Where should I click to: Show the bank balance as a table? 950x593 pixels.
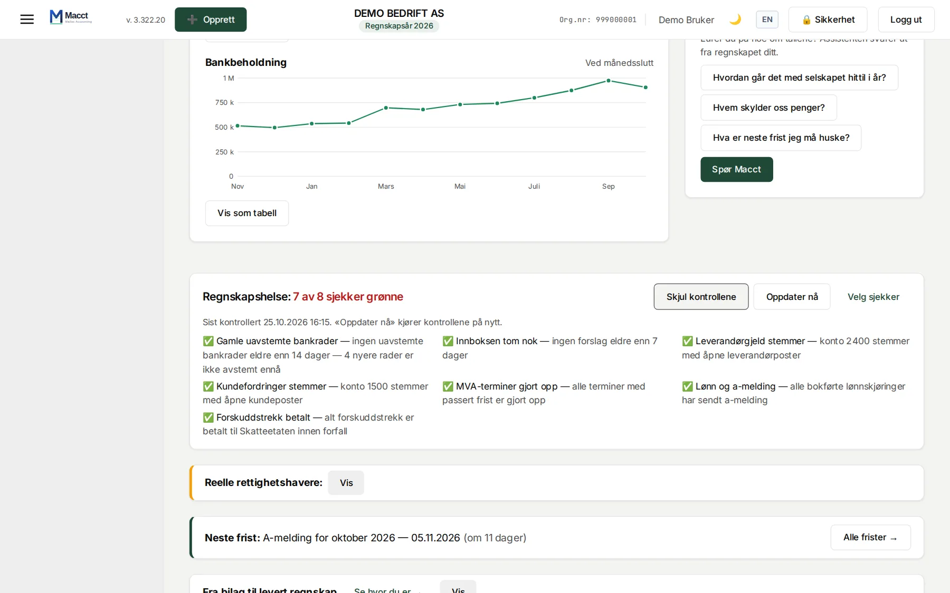pyautogui.click(x=247, y=213)
